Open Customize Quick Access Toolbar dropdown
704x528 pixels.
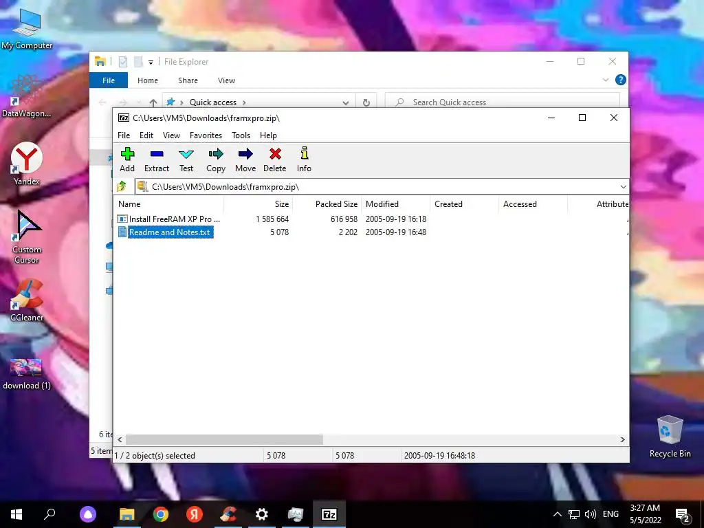151,62
